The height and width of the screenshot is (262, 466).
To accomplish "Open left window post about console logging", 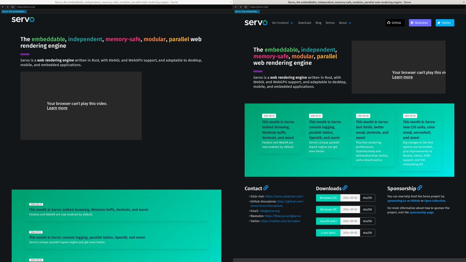I will [87, 237].
